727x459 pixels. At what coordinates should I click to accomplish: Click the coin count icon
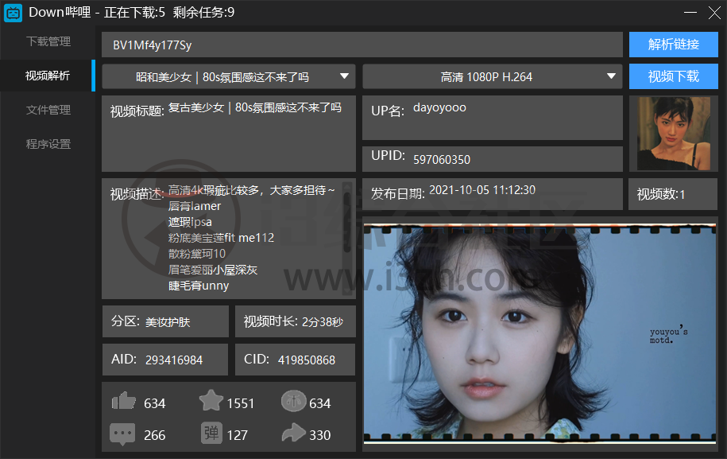coord(293,400)
